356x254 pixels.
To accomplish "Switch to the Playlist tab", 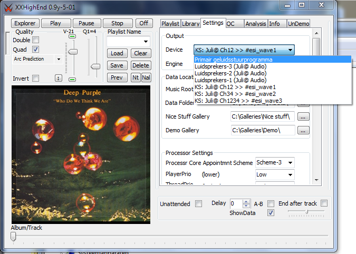I will (170, 24).
